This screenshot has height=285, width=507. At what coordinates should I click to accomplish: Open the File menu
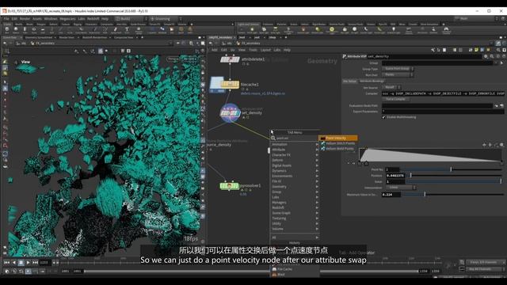coord(6,19)
